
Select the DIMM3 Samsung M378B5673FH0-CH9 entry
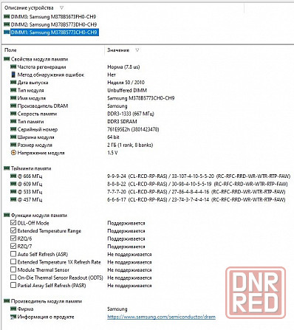pyautogui.click(x=53, y=17)
